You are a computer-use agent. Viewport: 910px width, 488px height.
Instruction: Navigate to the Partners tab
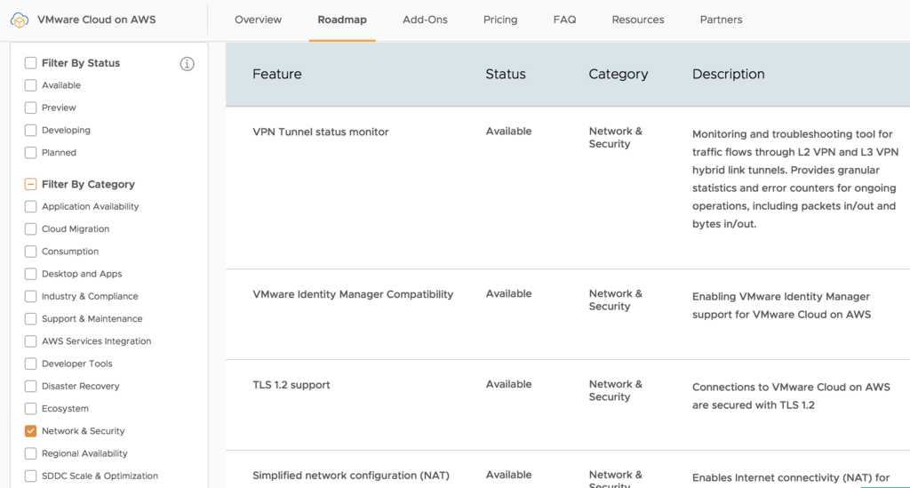tap(721, 20)
